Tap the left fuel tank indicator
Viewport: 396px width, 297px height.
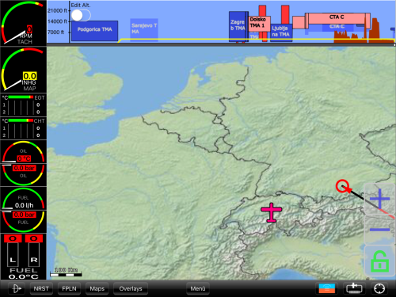click(x=13, y=251)
